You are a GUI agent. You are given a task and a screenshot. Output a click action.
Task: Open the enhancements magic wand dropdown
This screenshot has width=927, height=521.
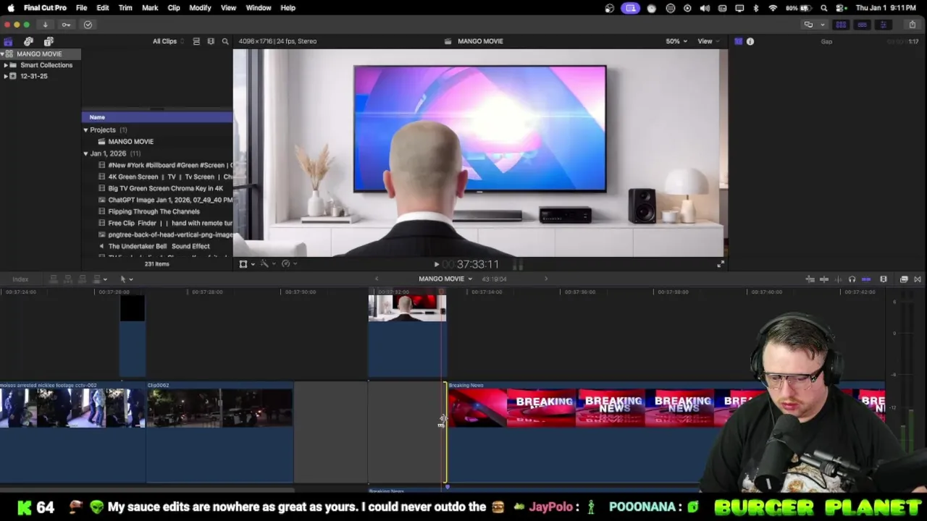267,264
